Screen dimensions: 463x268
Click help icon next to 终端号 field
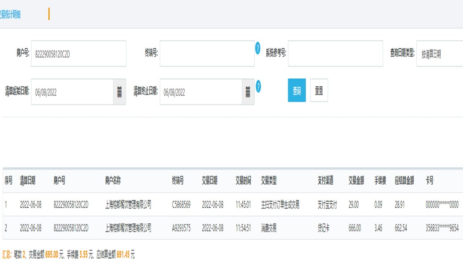click(x=258, y=49)
